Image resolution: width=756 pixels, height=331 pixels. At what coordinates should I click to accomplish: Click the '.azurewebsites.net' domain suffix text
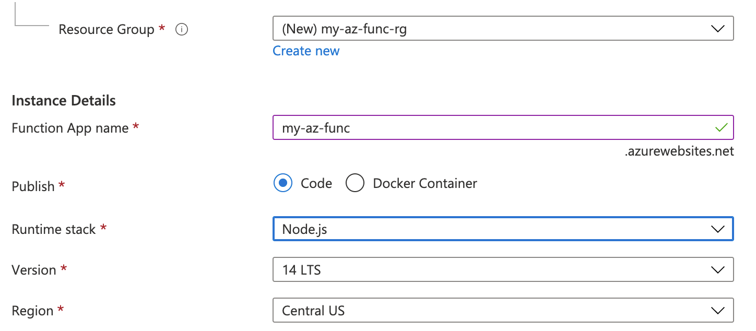(679, 151)
